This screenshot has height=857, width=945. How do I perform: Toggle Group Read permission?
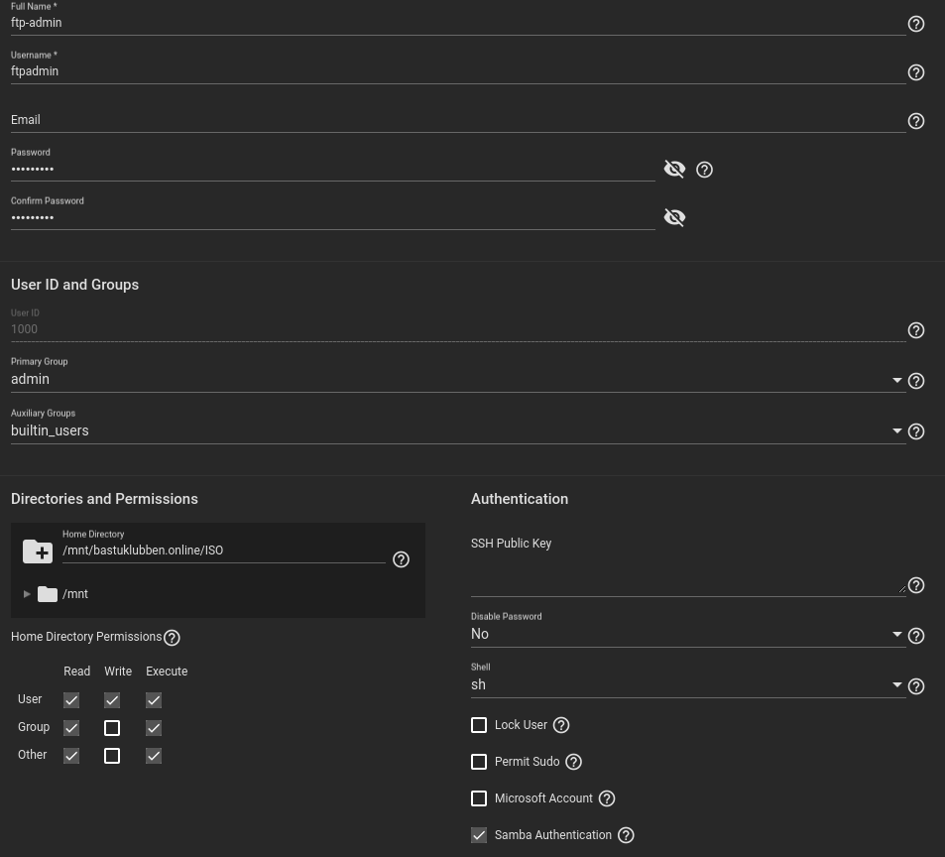[x=71, y=728]
